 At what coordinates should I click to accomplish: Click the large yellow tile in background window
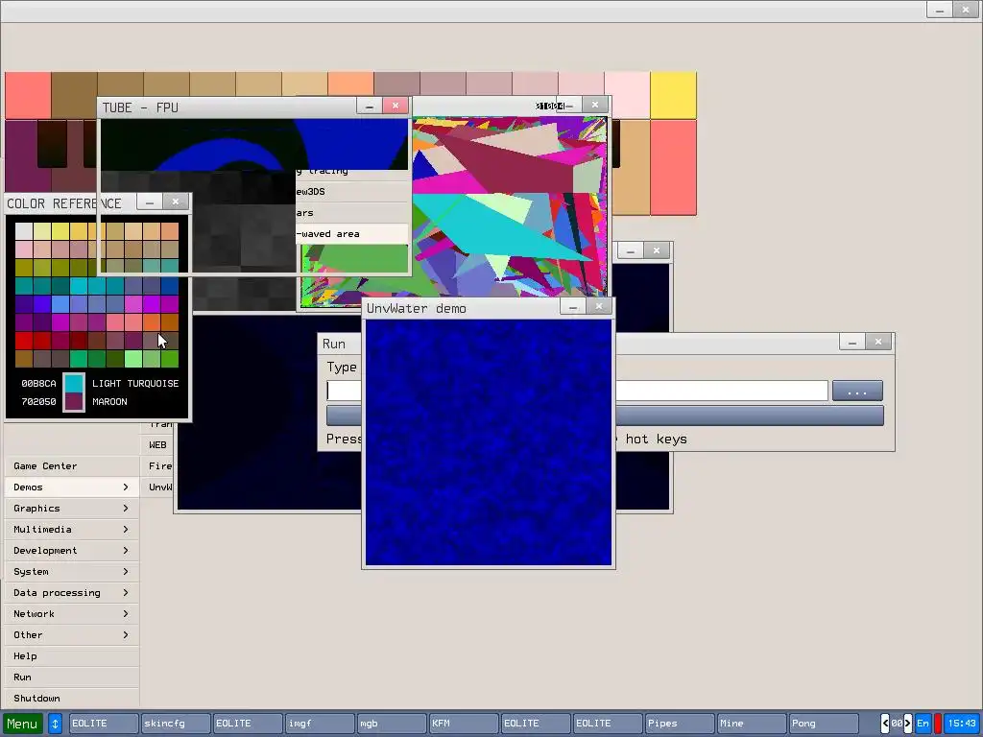coord(673,95)
